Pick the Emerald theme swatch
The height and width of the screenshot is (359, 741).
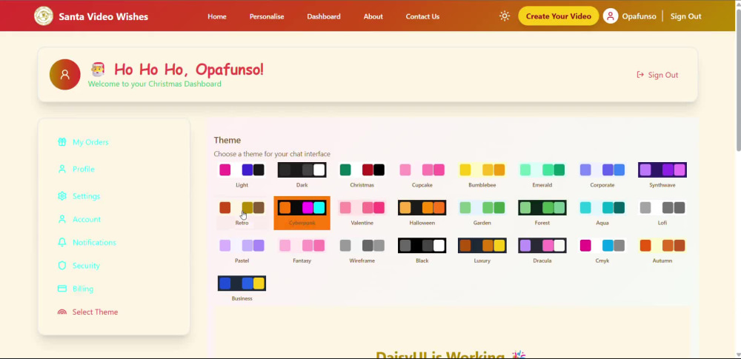542,170
